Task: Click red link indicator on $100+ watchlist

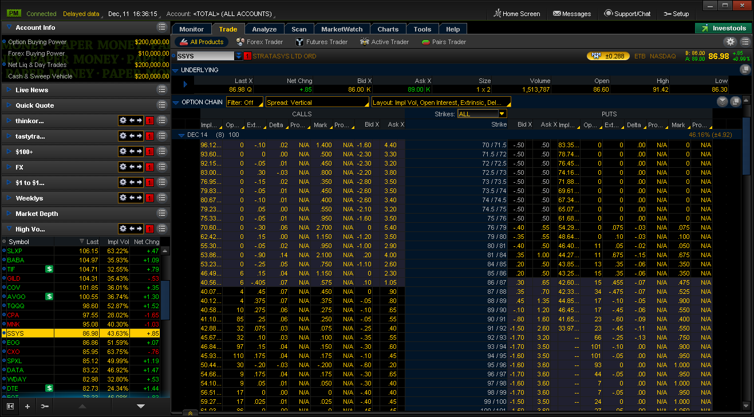Action: (x=149, y=152)
